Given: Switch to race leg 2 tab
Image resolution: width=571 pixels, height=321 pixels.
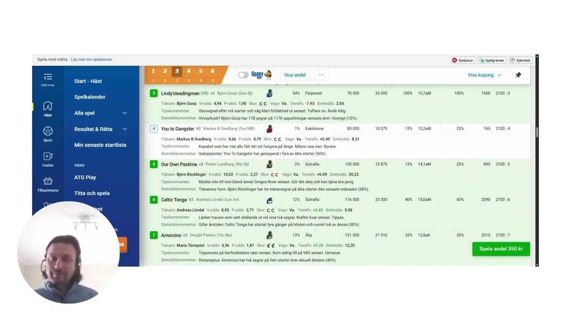Looking at the screenshot, I should pos(165,74).
